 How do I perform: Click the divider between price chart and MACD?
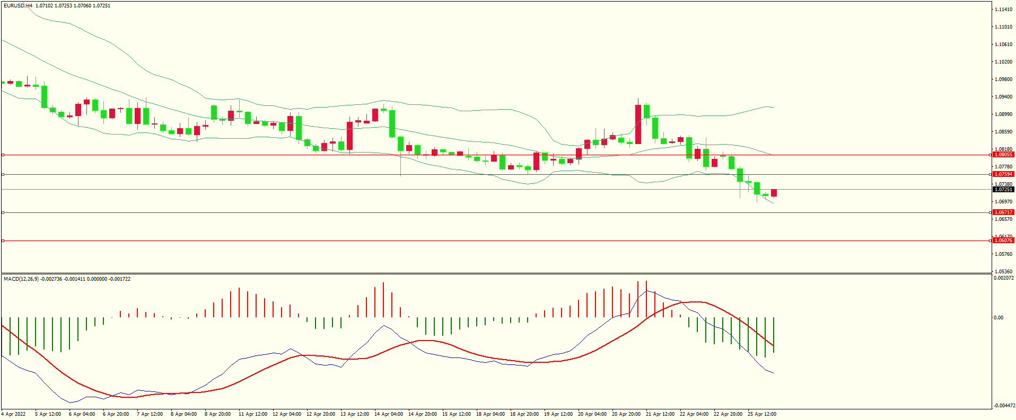click(496, 273)
